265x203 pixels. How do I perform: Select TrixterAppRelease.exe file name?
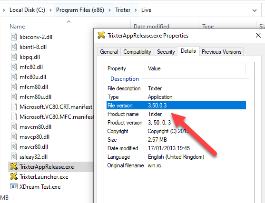click(47, 167)
